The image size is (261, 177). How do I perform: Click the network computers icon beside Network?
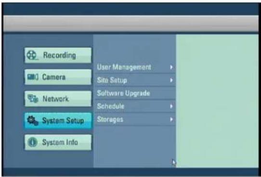pos(33,99)
